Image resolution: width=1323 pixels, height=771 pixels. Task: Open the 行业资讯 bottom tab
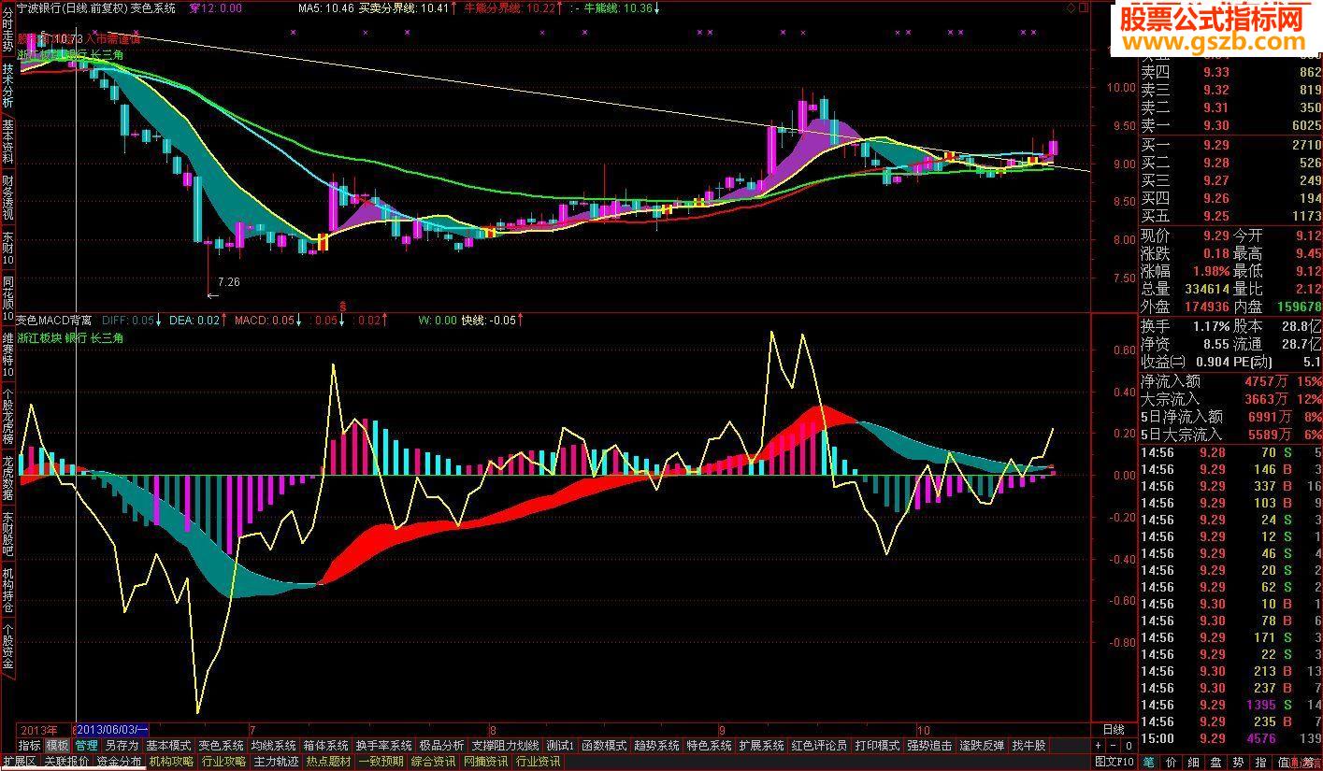coord(539,762)
